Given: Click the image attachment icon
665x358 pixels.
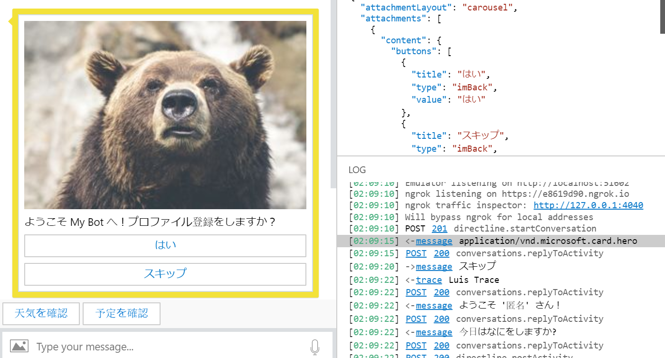Looking at the screenshot, I should pos(19,347).
